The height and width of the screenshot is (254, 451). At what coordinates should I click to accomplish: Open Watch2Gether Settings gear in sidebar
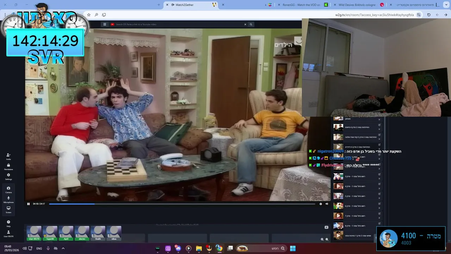point(8,176)
